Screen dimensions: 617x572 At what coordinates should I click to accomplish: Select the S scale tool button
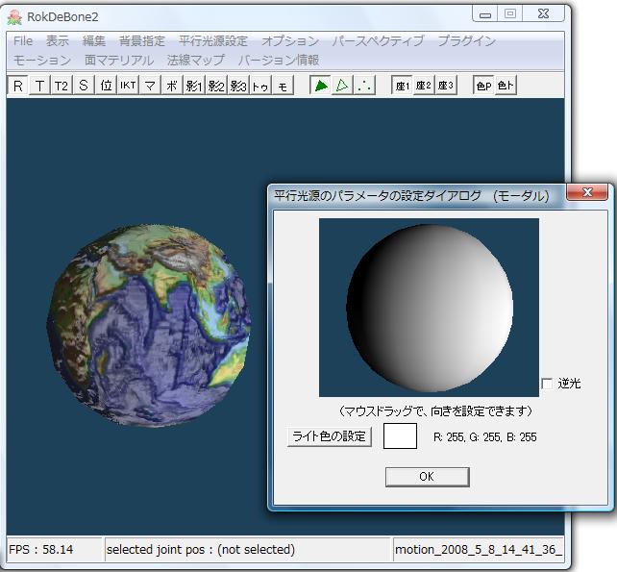pyautogui.click(x=83, y=86)
